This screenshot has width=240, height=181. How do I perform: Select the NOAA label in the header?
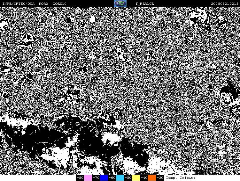point(44,4)
